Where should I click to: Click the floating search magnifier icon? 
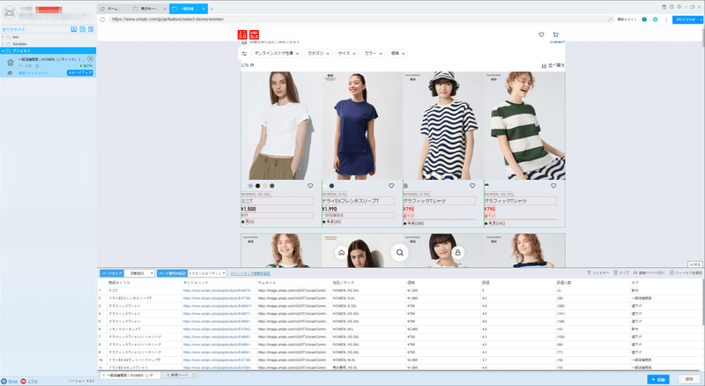[400, 252]
